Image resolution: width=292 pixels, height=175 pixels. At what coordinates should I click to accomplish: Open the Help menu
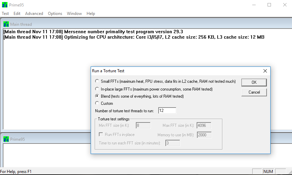(x=91, y=14)
